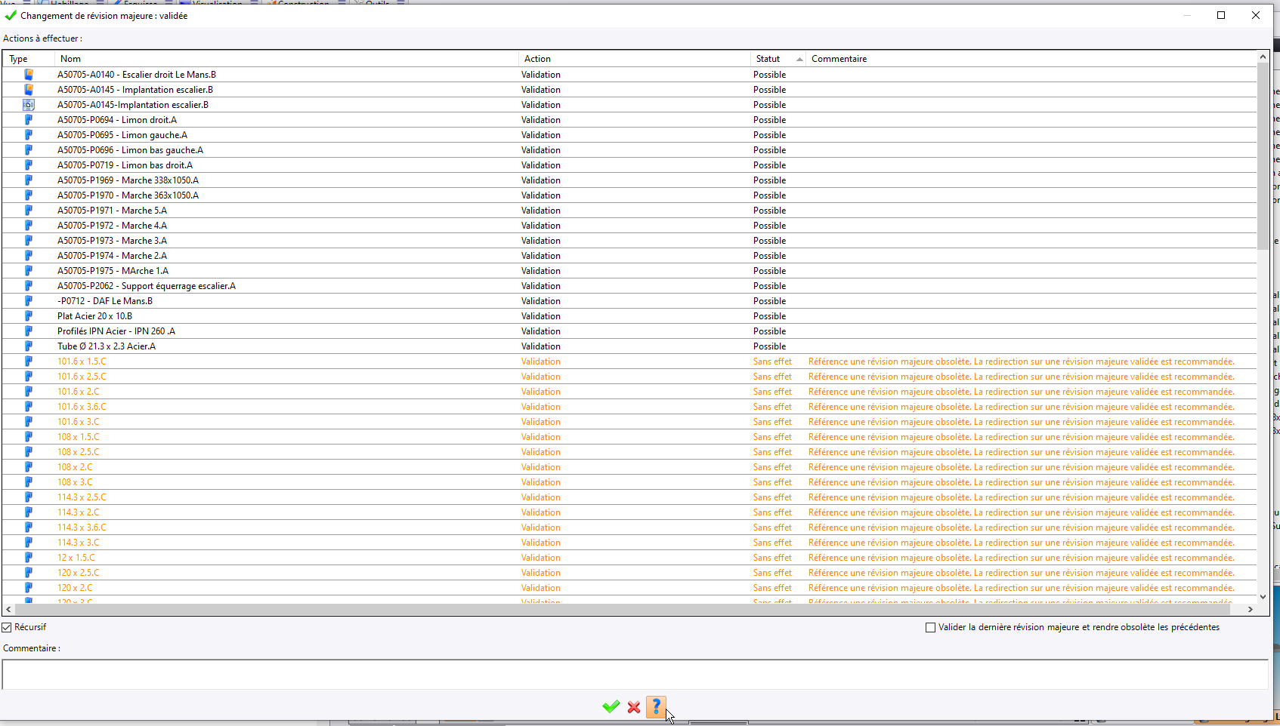Viewport: 1280px width, 726px height.
Task: Sort by the Nom column header
Action: tap(286, 59)
